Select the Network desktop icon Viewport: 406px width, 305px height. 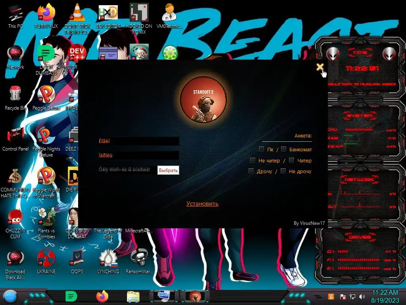[15, 58]
